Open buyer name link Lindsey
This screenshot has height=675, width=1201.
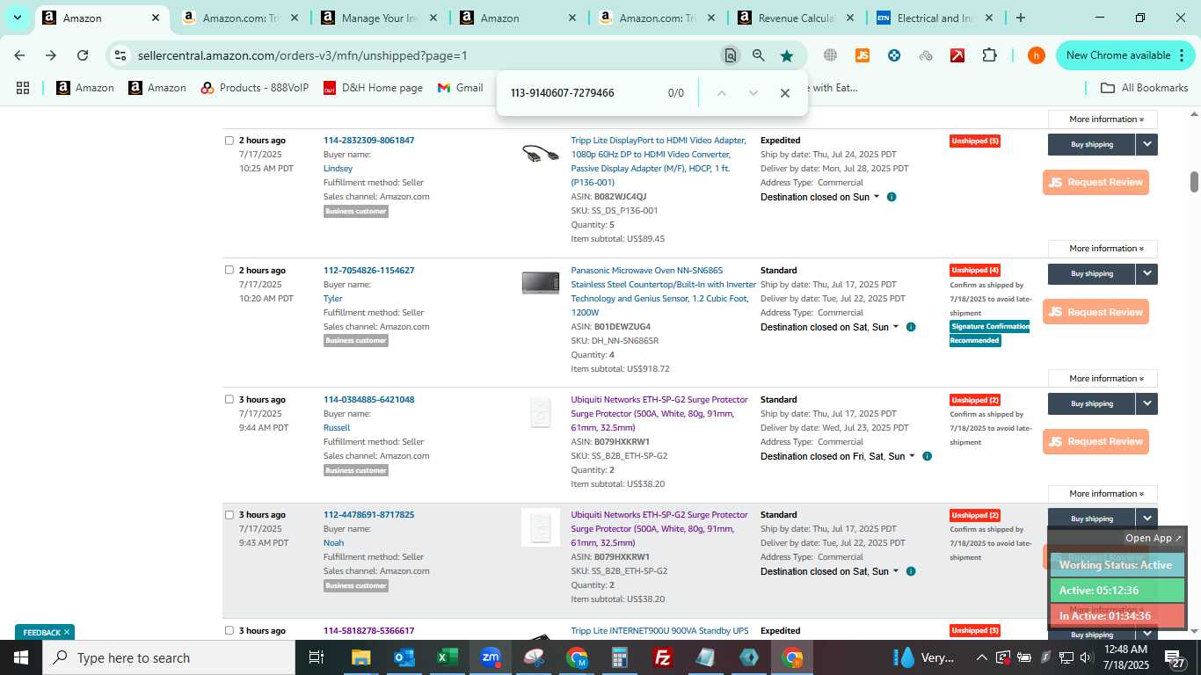[338, 168]
